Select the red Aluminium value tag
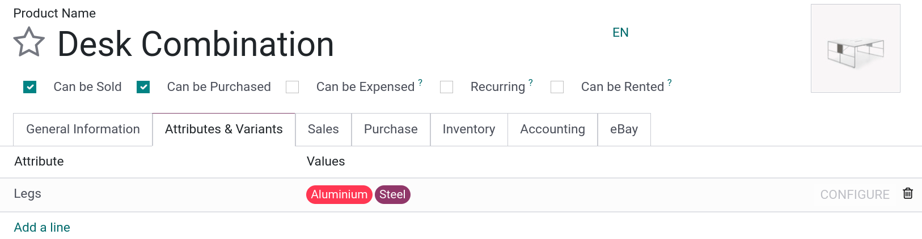Screen dimensions: 922x239 tap(339, 194)
